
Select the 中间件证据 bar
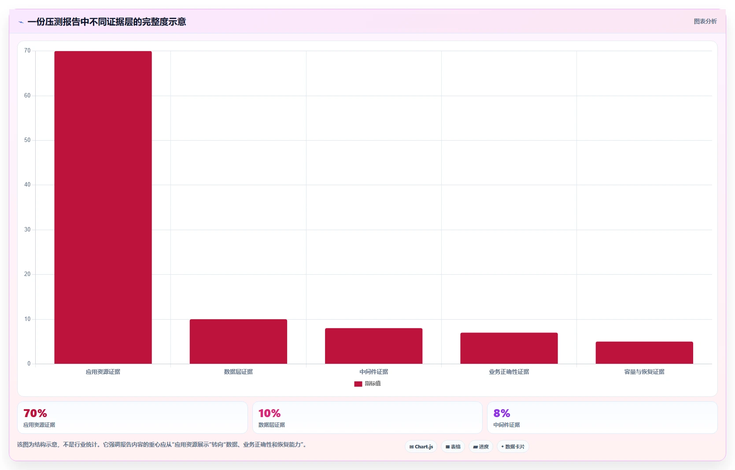point(373,346)
